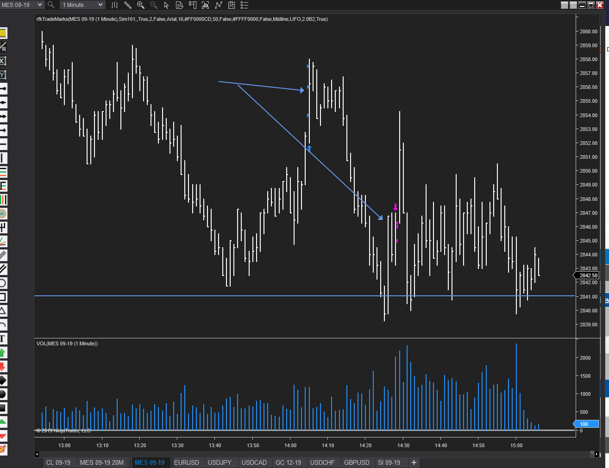Select the magenta down arrow trade marker
Screen dimensions: 609x468
[x=396, y=207]
